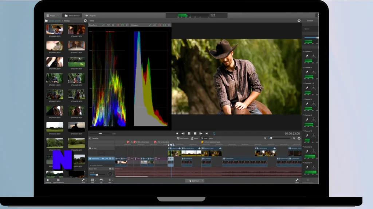
Task: Adjust the master level slider in mixer
Action: (311, 38)
